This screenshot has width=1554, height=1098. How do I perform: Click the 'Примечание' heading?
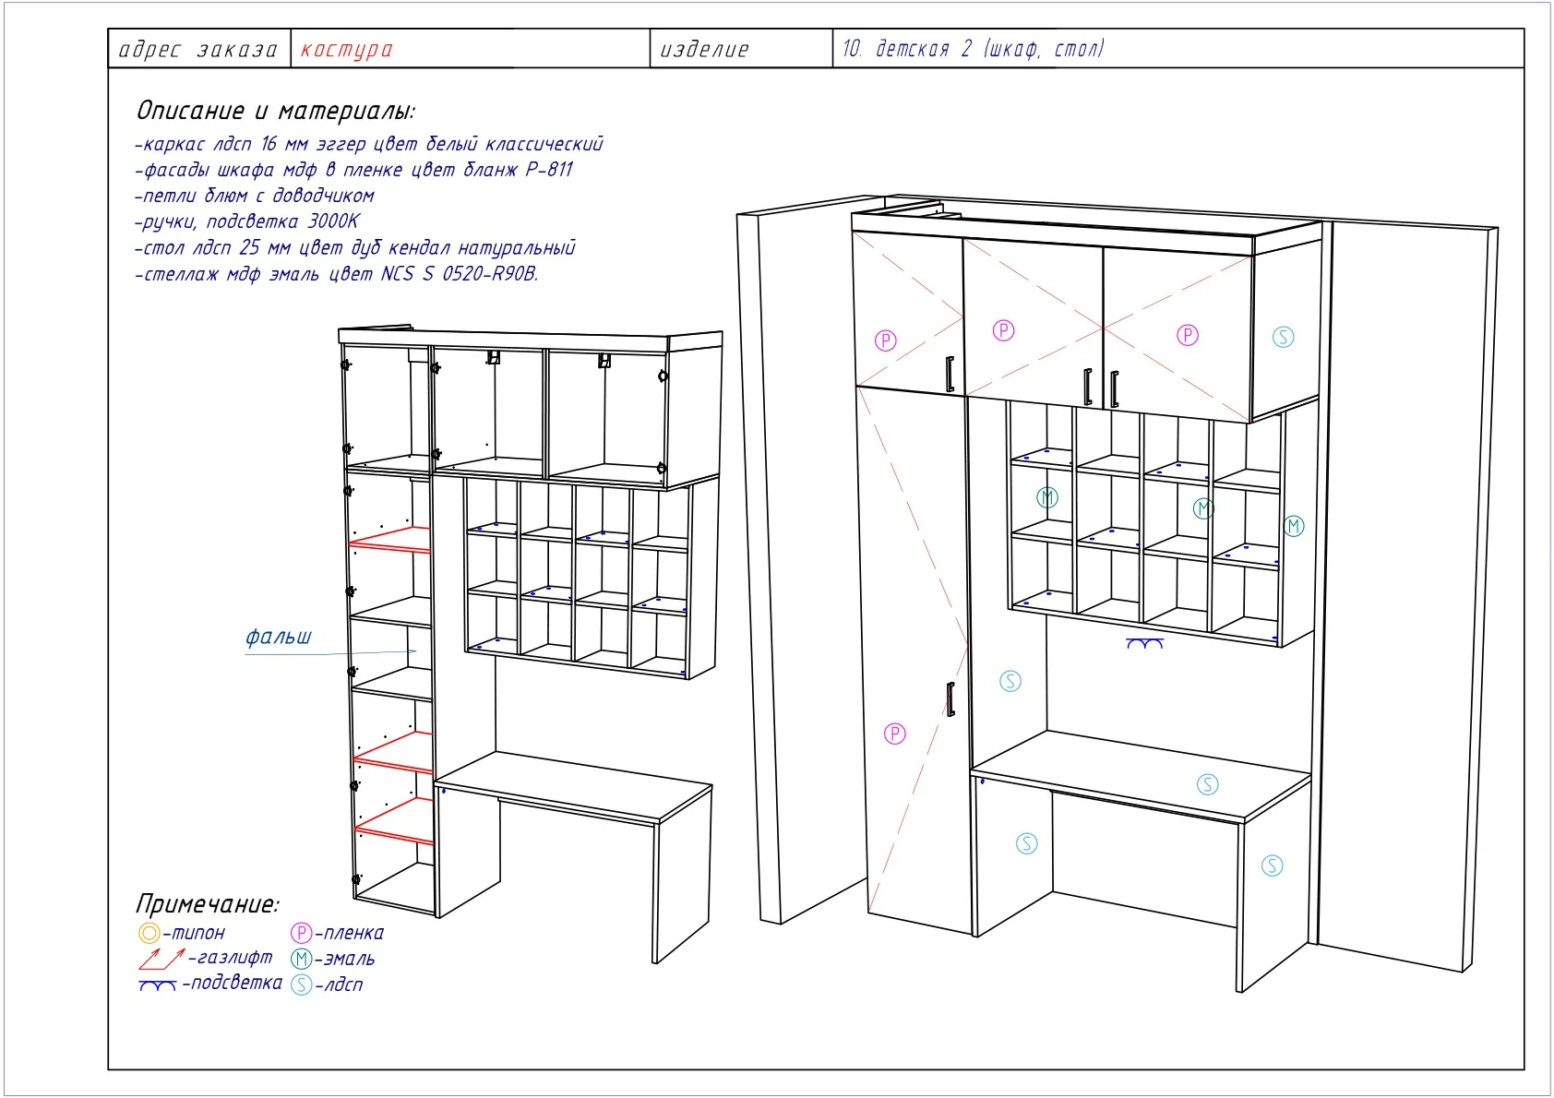tap(207, 903)
